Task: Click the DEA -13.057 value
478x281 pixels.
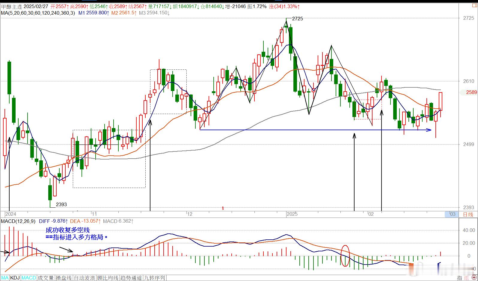Action: (85, 221)
